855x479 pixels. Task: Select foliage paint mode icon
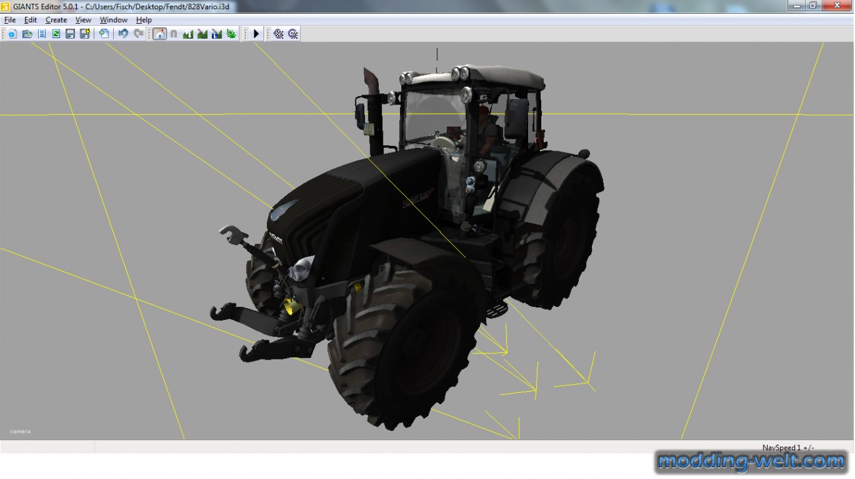point(232,34)
